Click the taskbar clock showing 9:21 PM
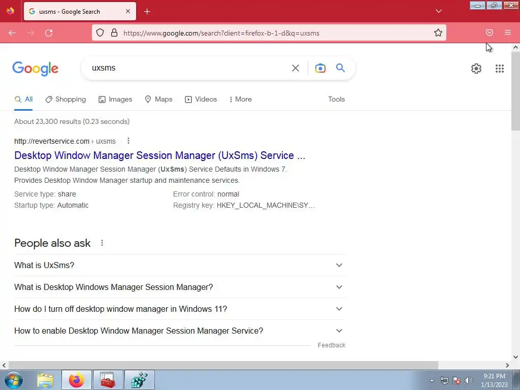This screenshot has width=520, height=390. click(x=494, y=380)
